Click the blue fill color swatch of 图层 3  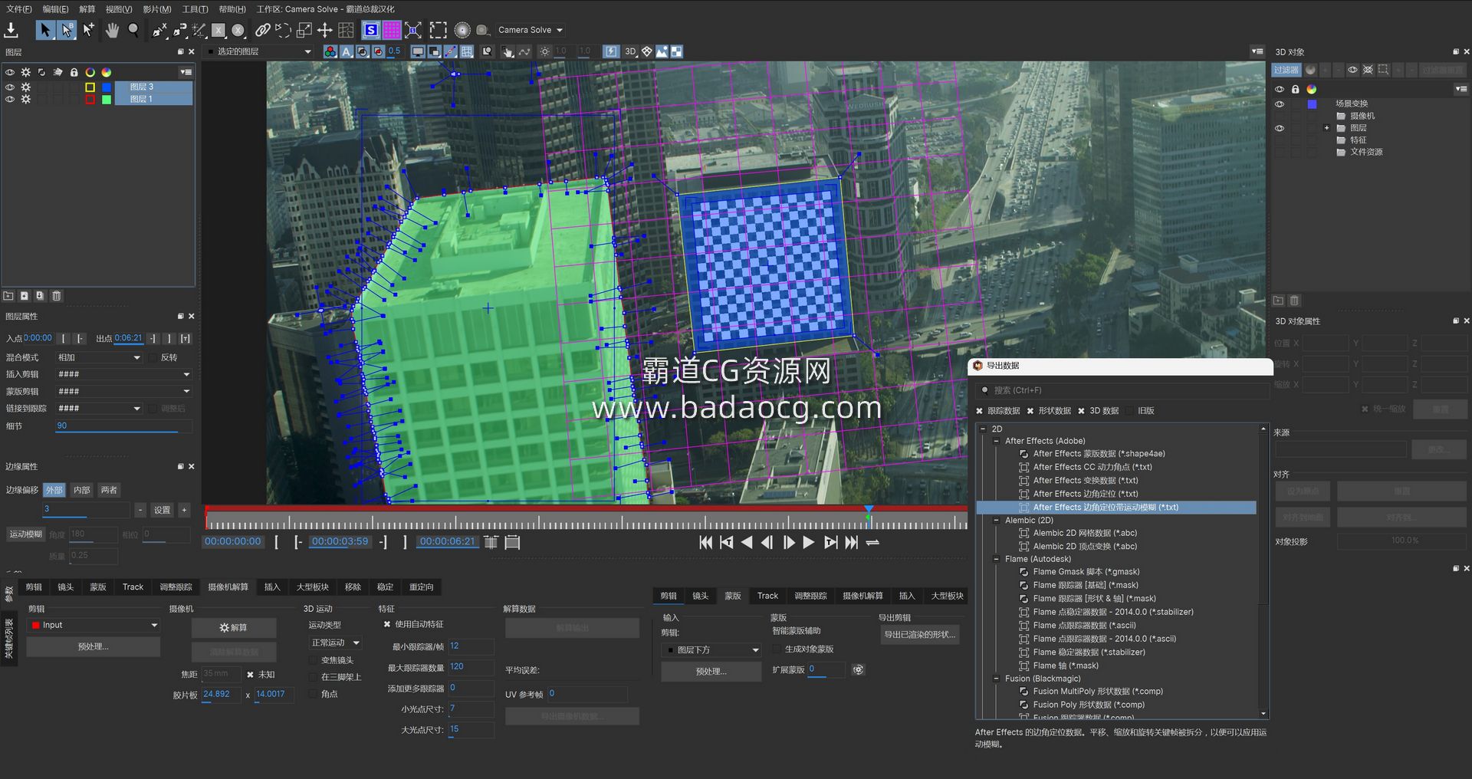tap(107, 87)
